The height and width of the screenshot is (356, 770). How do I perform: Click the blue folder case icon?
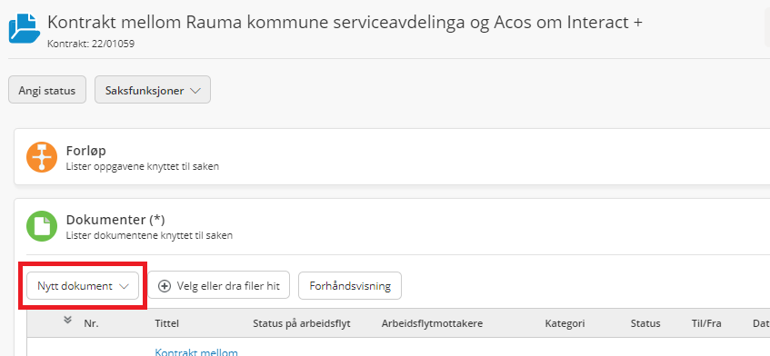[x=25, y=29]
